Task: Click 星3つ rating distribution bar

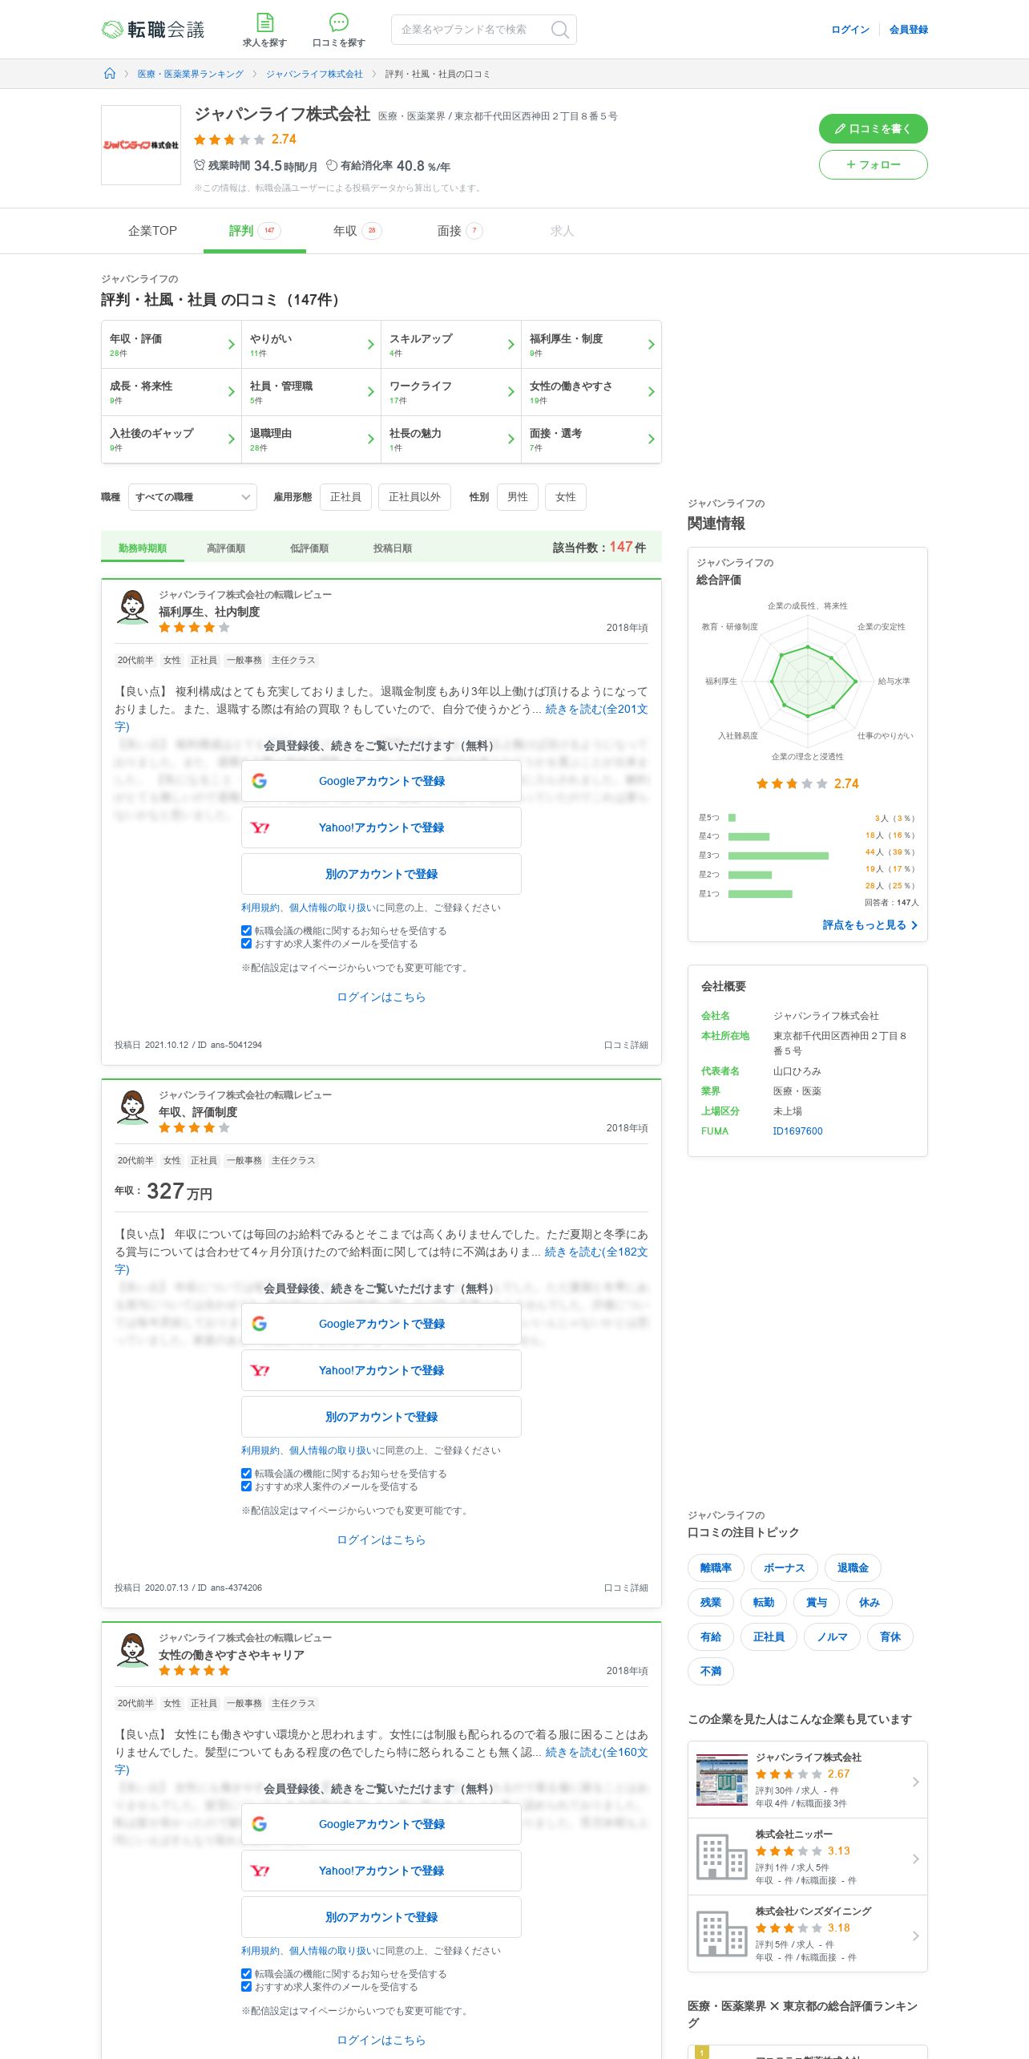Action: click(x=778, y=856)
